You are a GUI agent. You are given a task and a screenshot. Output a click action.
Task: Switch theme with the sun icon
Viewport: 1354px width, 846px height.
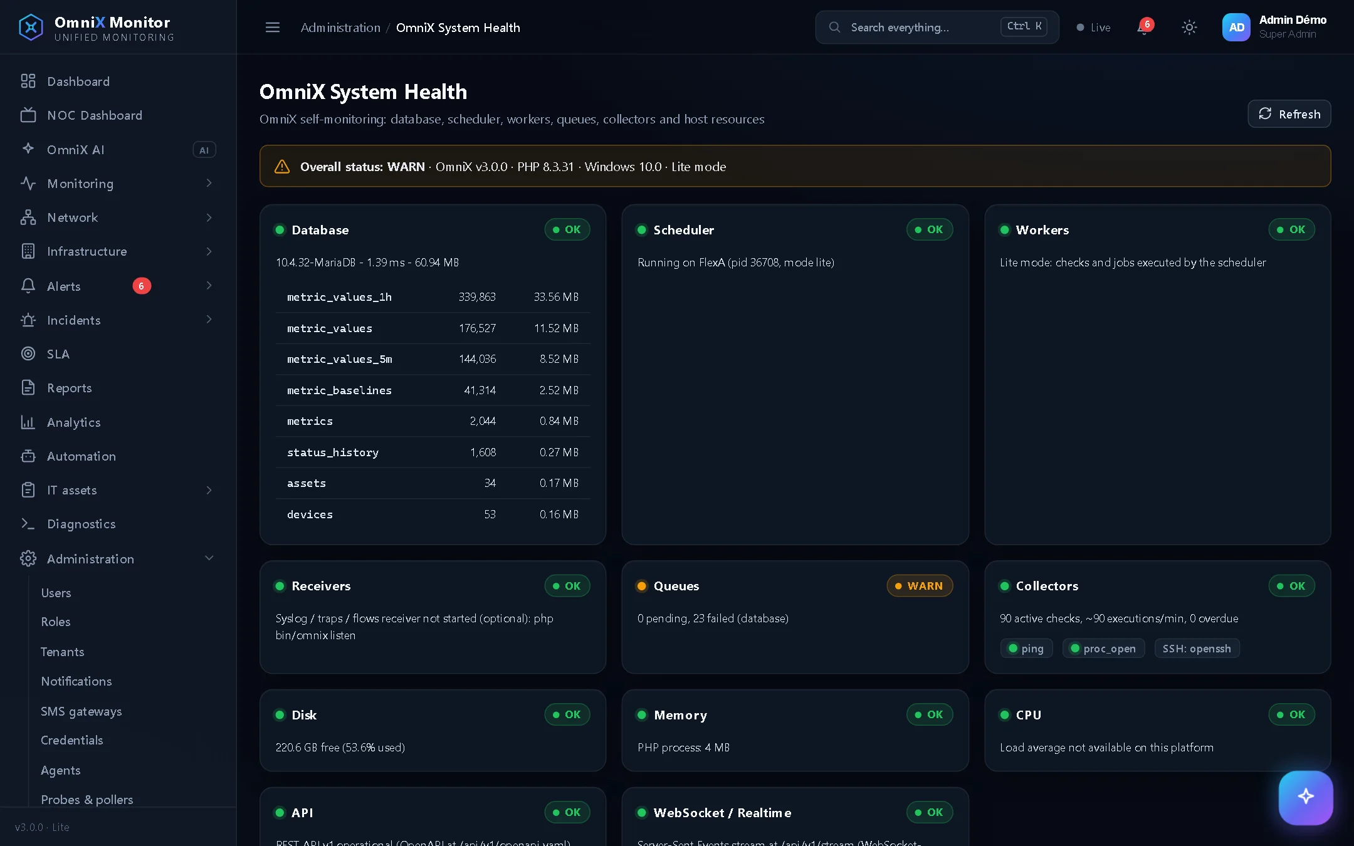[1189, 28]
